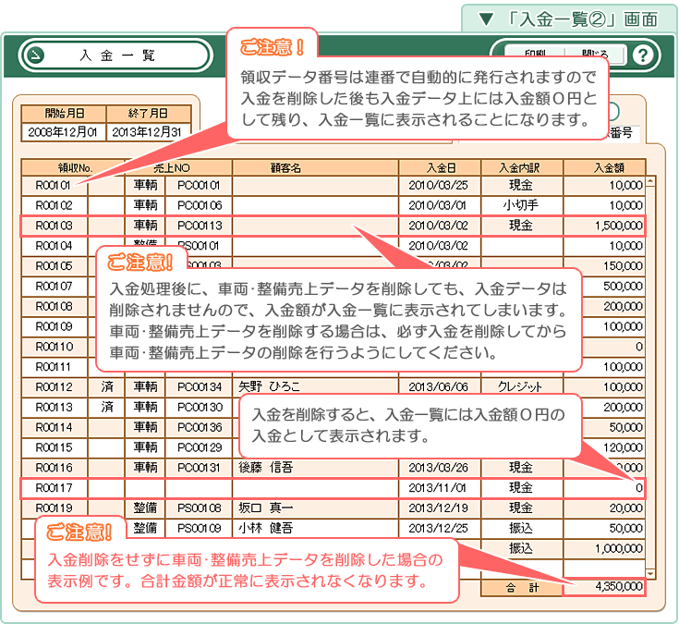Click customer name 後藤 信吾
The height and width of the screenshot is (624, 679).
tap(265, 467)
